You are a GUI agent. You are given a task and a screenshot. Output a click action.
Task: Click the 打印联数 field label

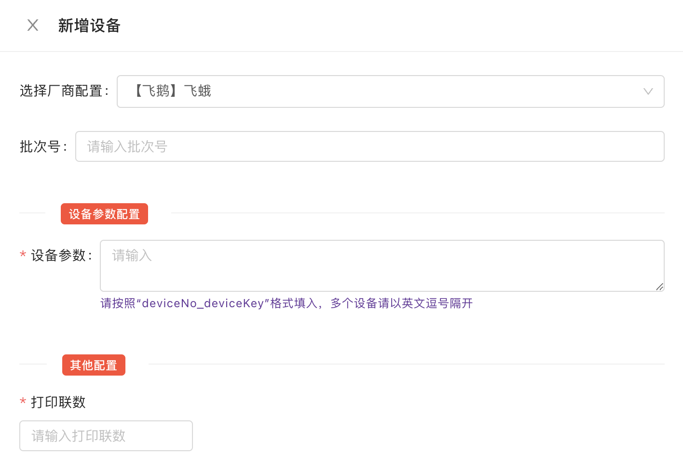58,402
